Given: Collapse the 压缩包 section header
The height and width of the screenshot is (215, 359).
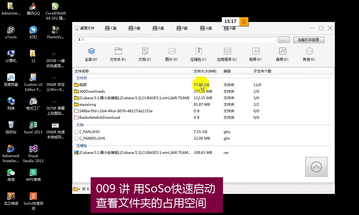Looking at the screenshot, I should pos(81,146).
